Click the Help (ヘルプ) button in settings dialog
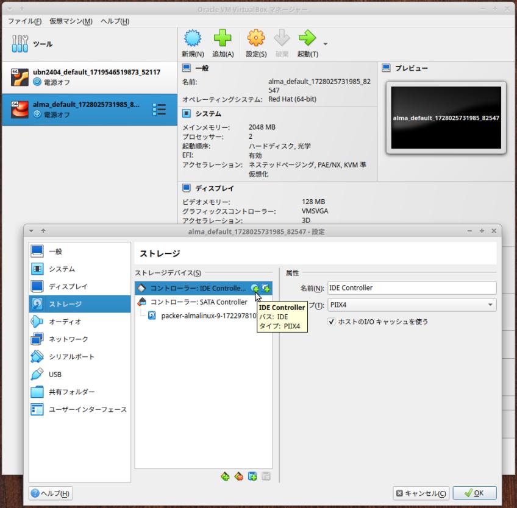The height and width of the screenshot is (508, 517). coord(51,493)
